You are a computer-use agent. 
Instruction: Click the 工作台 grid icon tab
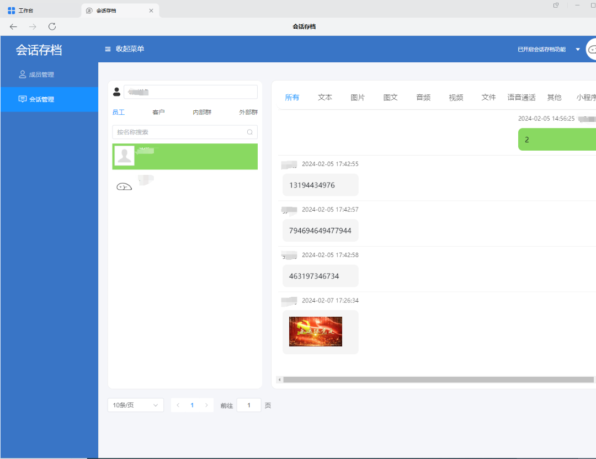[12, 10]
